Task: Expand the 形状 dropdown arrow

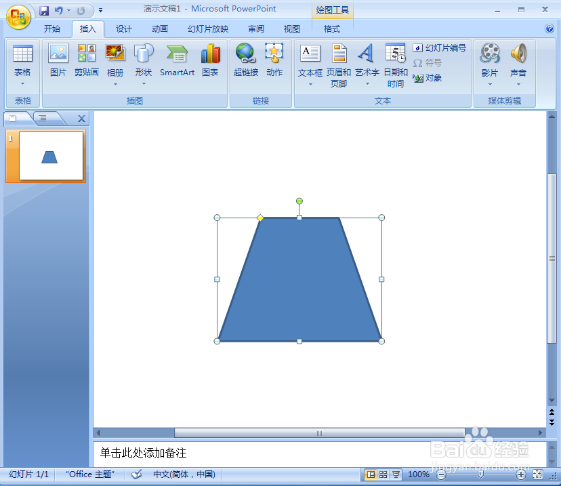Action: [x=144, y=84]
